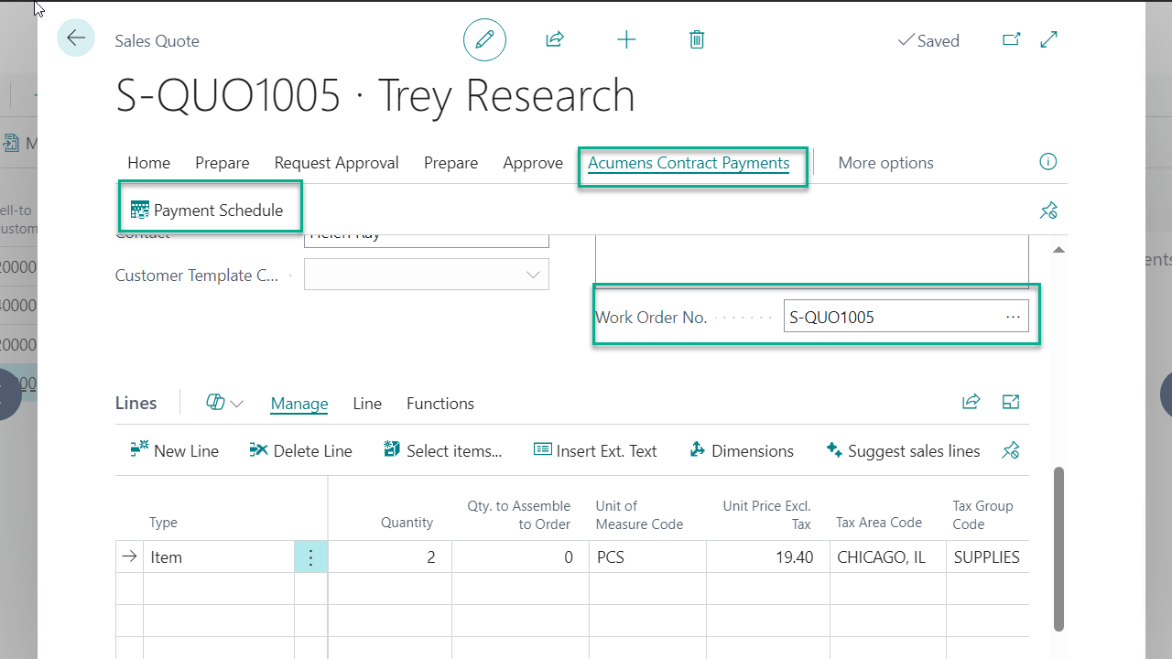Open Customer Template Code dropdown
Screen dimensions: 1172x659
(533, 275)
